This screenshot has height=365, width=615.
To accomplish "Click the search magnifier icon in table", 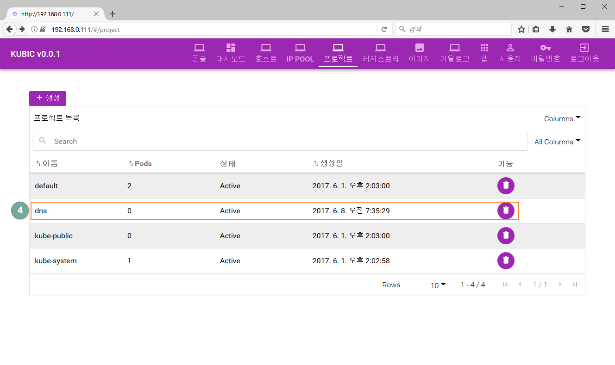I will point(43,141).
